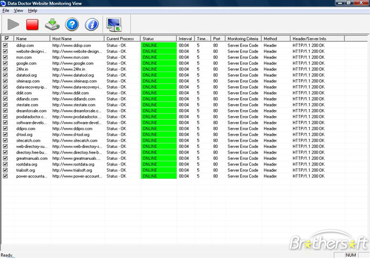Select the stestate.com name cell
Viewport: 370px width, 258px height.
[27, 105]
